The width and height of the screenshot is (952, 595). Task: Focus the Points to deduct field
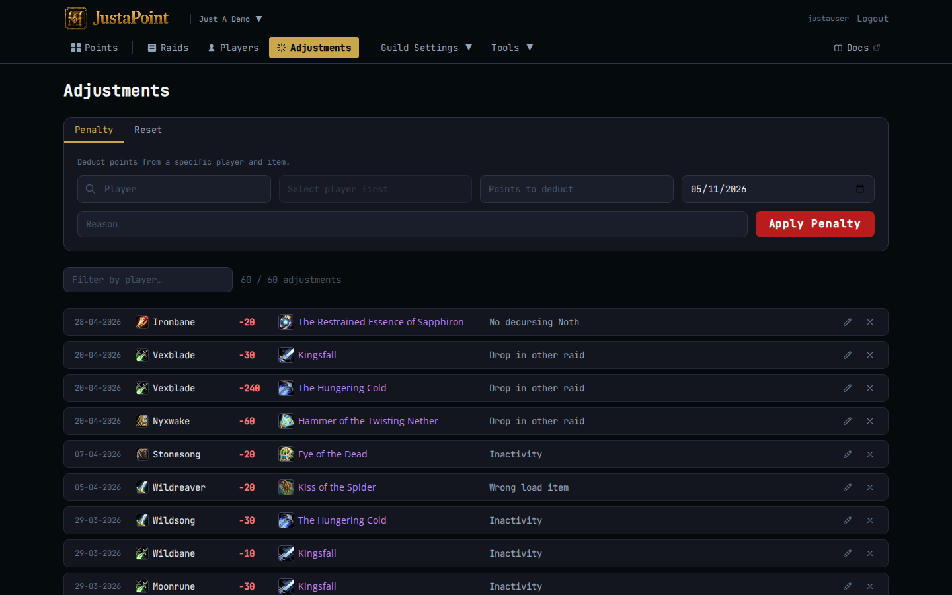click(576, 189)
